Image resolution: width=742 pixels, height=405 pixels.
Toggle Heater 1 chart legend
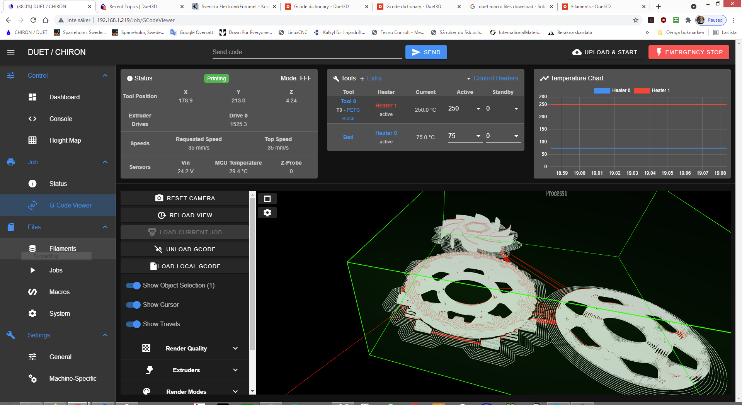[x=652, y=90]
